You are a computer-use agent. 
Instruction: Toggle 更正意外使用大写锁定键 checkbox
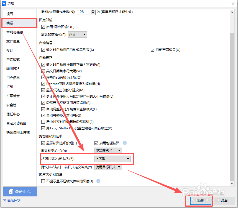point(43,97)
